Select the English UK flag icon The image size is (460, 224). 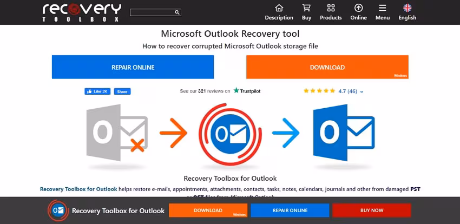pos(407,8)
